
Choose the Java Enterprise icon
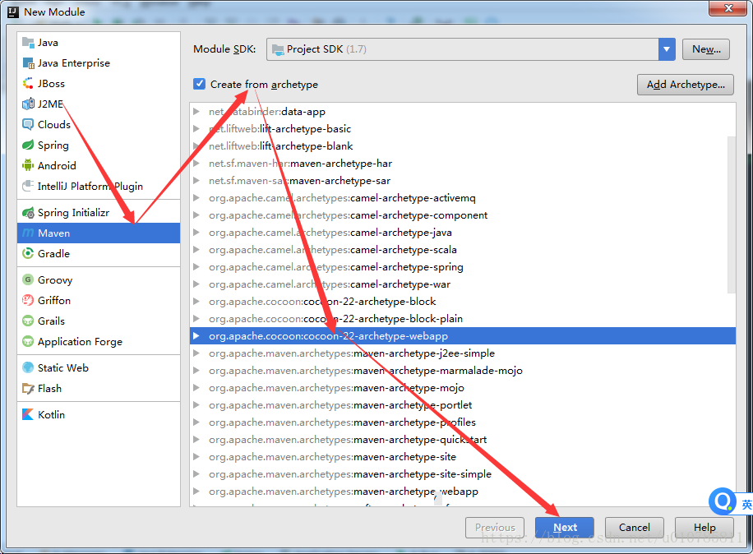coord(28,63)
